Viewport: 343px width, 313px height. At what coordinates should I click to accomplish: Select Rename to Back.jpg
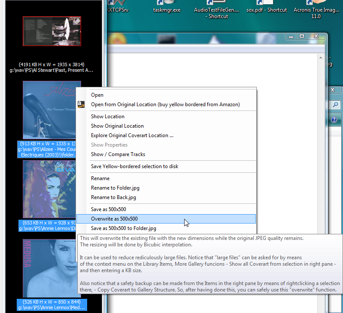[166, 197]
